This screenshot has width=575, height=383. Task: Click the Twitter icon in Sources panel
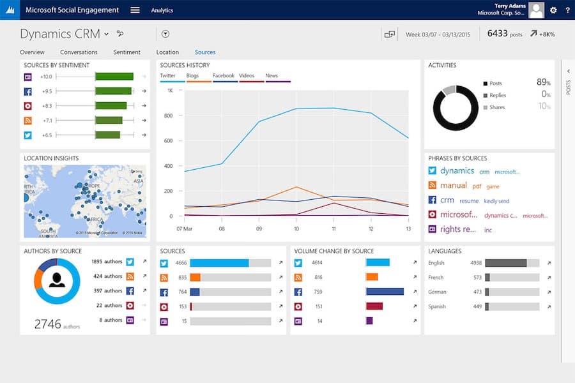pyautogui.click(x=164, y=263)
